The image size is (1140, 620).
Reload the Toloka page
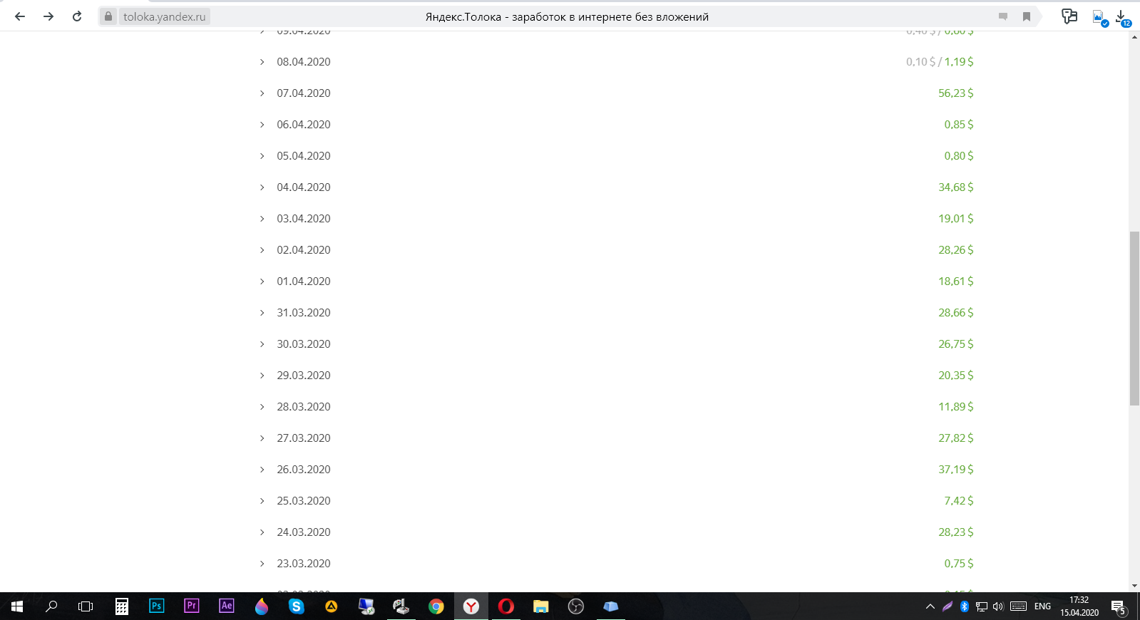(x=77, y=16)
